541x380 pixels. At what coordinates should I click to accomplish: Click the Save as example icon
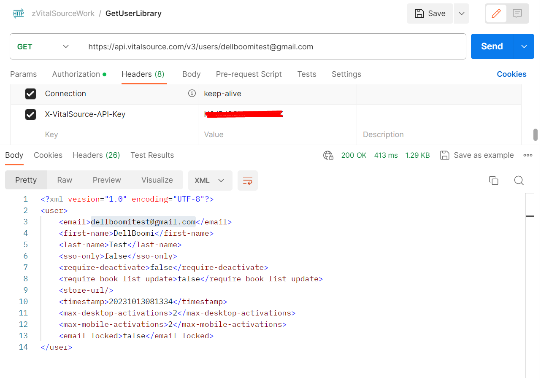(x=444, y=155)
